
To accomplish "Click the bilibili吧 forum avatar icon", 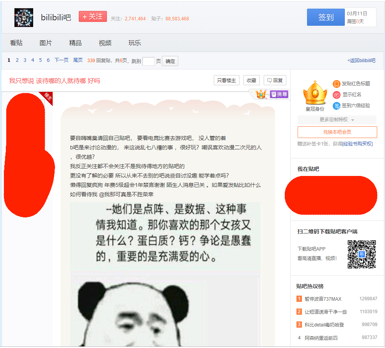I will (24, 18).
